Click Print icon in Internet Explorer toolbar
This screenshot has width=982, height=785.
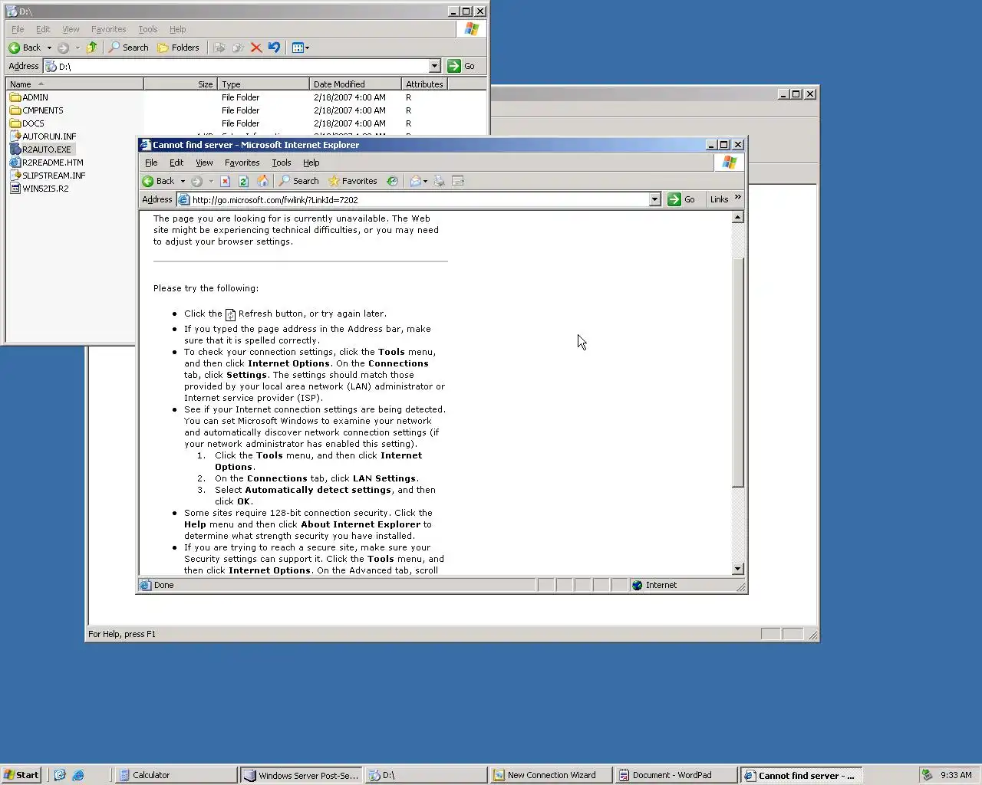tap(439, 181)
